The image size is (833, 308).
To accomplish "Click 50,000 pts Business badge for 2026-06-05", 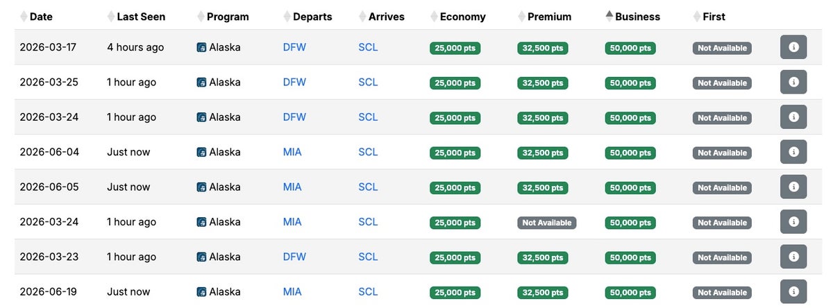I will tap(630, 187).
